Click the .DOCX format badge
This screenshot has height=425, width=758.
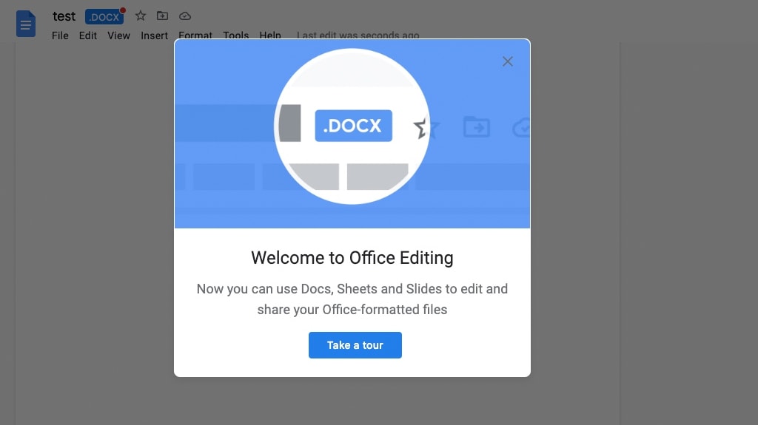(104, 17)
